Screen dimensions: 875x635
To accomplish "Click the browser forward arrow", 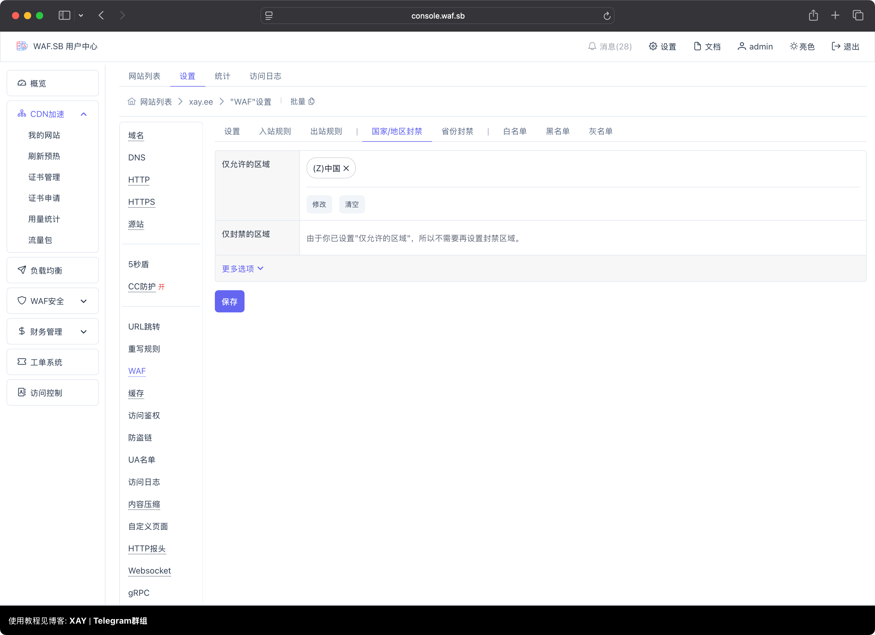I will (122, 16).
